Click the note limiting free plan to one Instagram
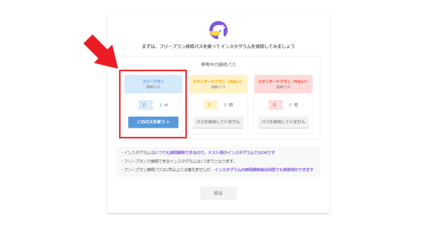The image size is (437, 227). 178,161
